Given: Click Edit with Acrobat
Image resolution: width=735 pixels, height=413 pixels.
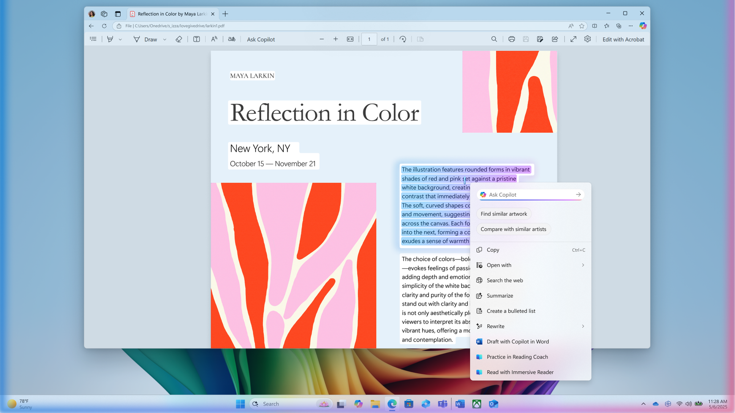Looking at the screenshot, I should coord(623,39).
